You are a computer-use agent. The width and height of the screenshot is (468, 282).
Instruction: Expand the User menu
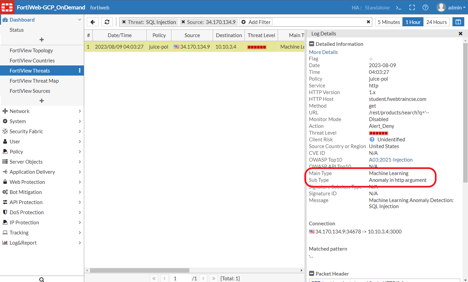click(x=42, y=141)
